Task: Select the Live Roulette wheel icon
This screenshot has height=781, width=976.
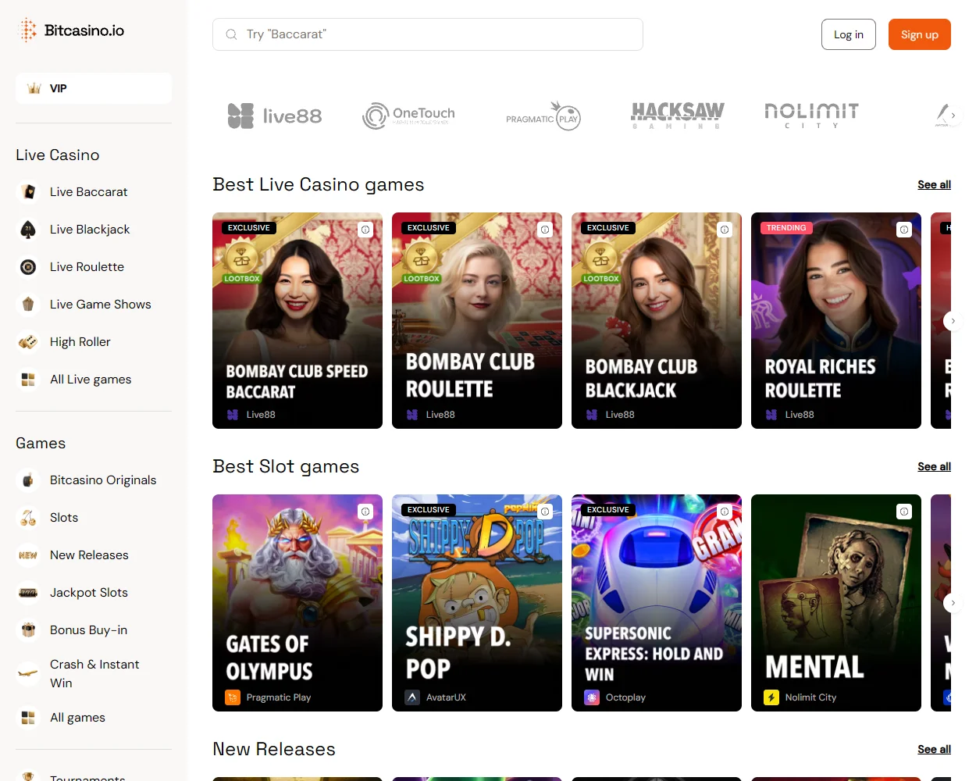Action: 28,266
